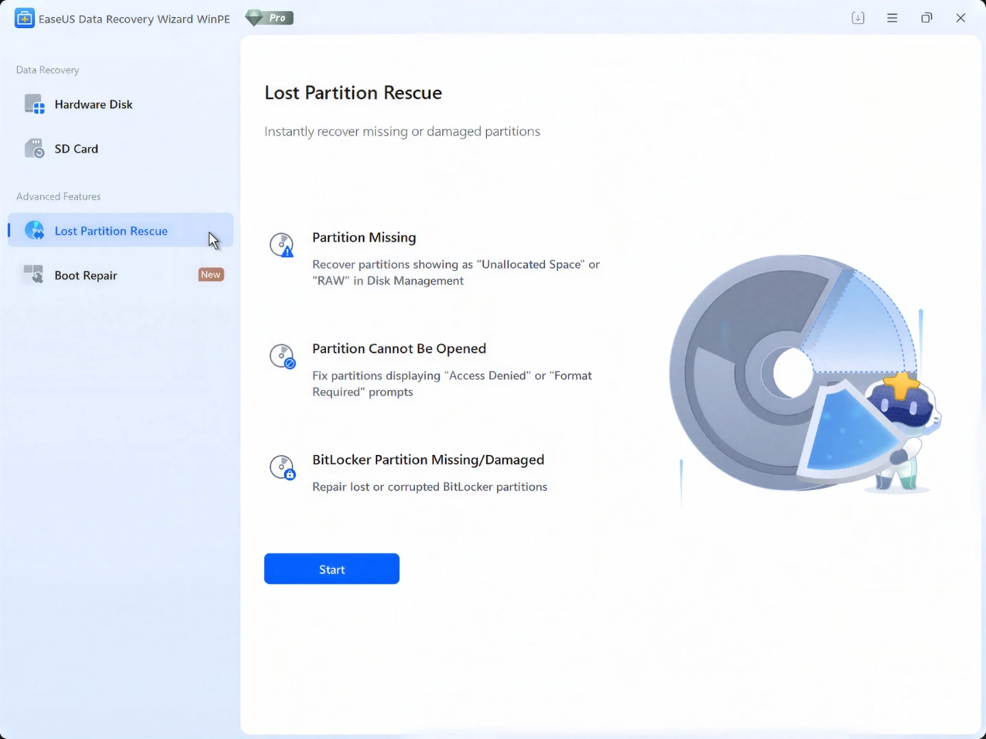Viewport: 986px width, 739px height.
Task: Click the 'Access Denied' description text
Action: pos(452,383)
